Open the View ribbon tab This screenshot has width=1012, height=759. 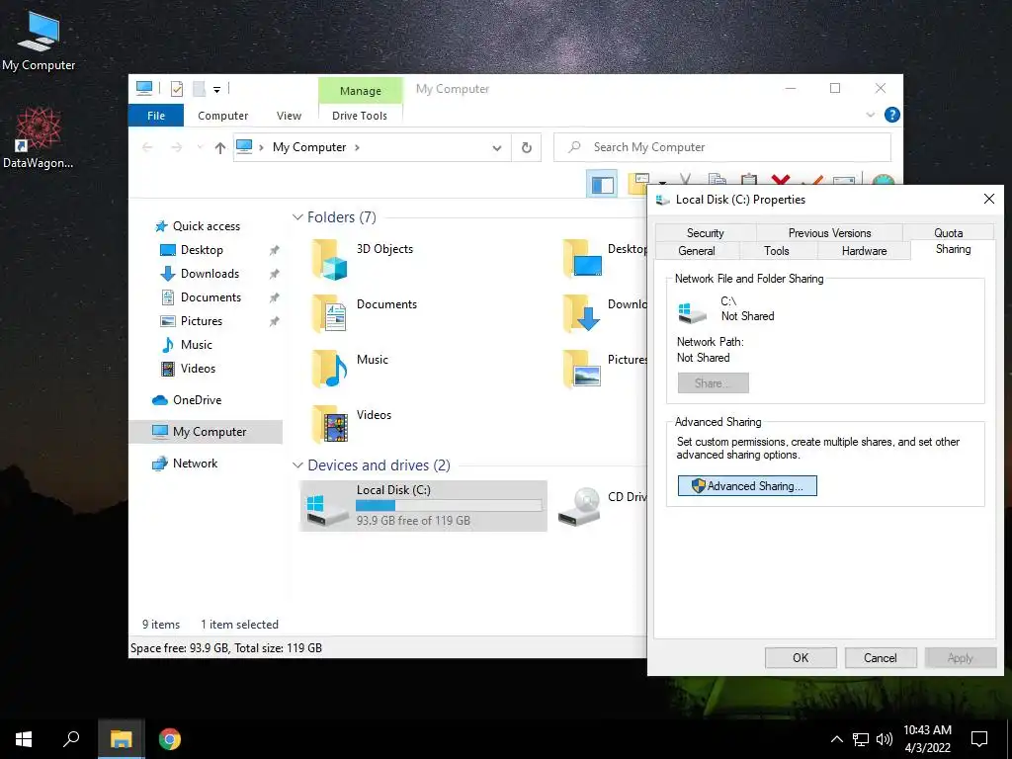click(289, 116)
